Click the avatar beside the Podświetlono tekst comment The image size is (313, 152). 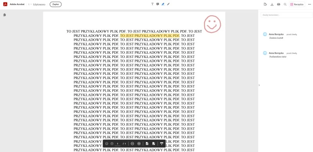point(265,53)
